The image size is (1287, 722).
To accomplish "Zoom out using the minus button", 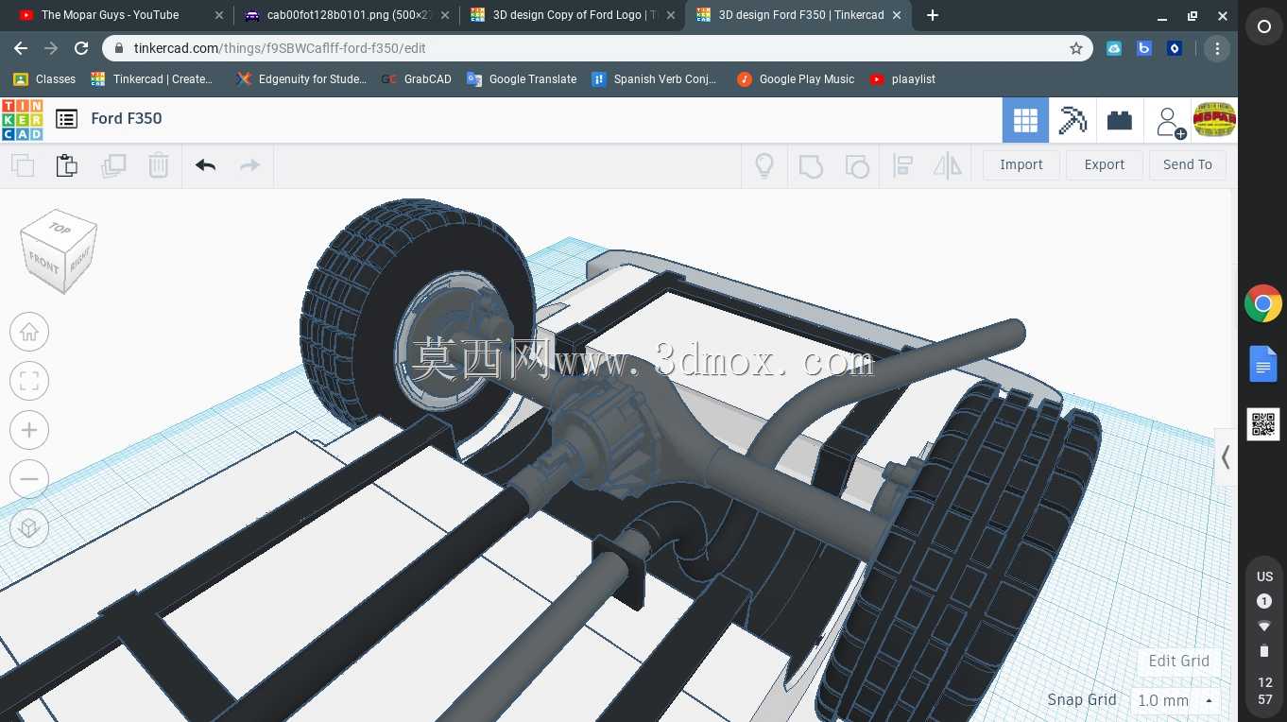I will coord(29,479).
